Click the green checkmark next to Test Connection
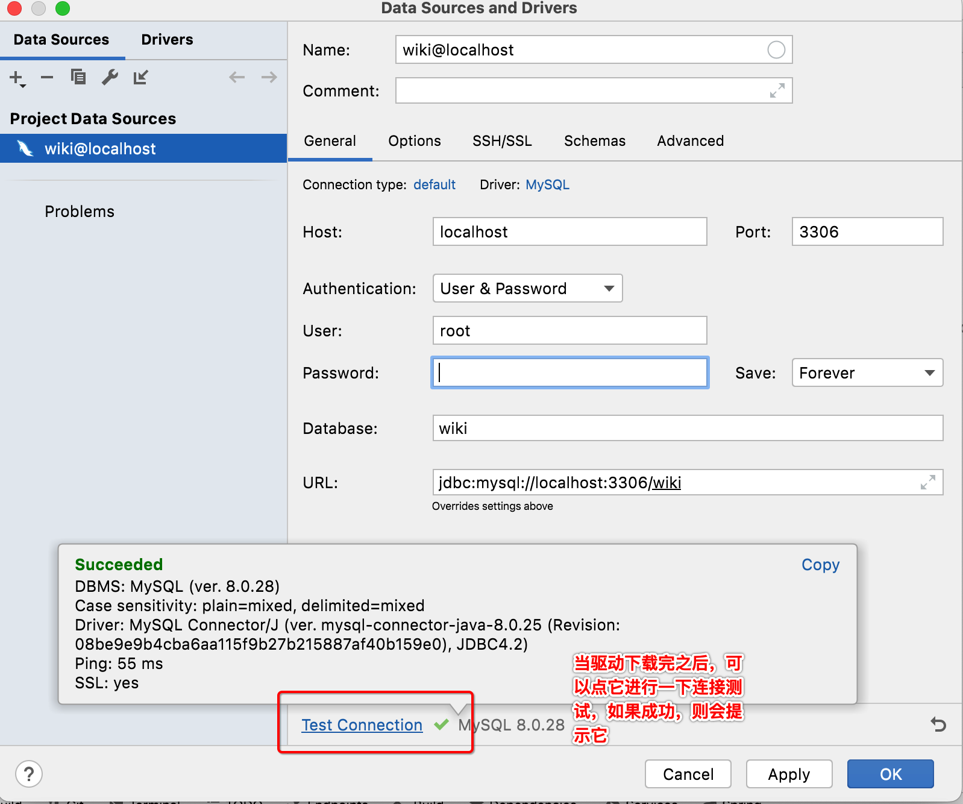 point(441,724)
